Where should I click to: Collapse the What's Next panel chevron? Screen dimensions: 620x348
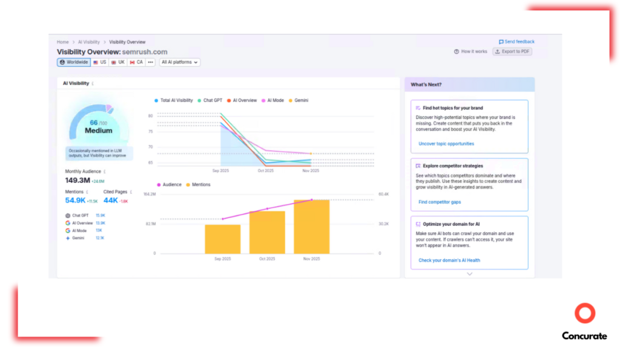469,274
